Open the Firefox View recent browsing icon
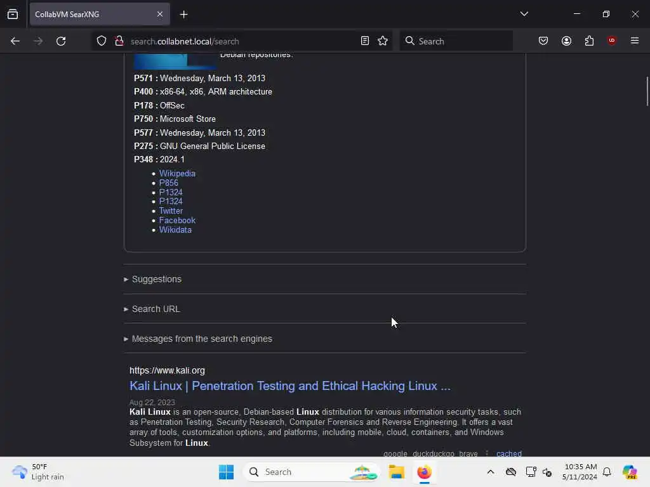The image size is (650, 487). (x=13, y=14)
